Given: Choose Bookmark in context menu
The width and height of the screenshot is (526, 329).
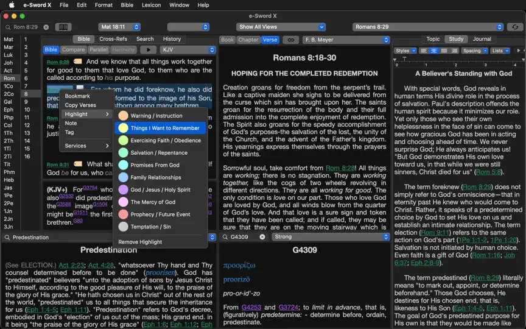Looking at the screenshot, I should (x=77, y=96).
